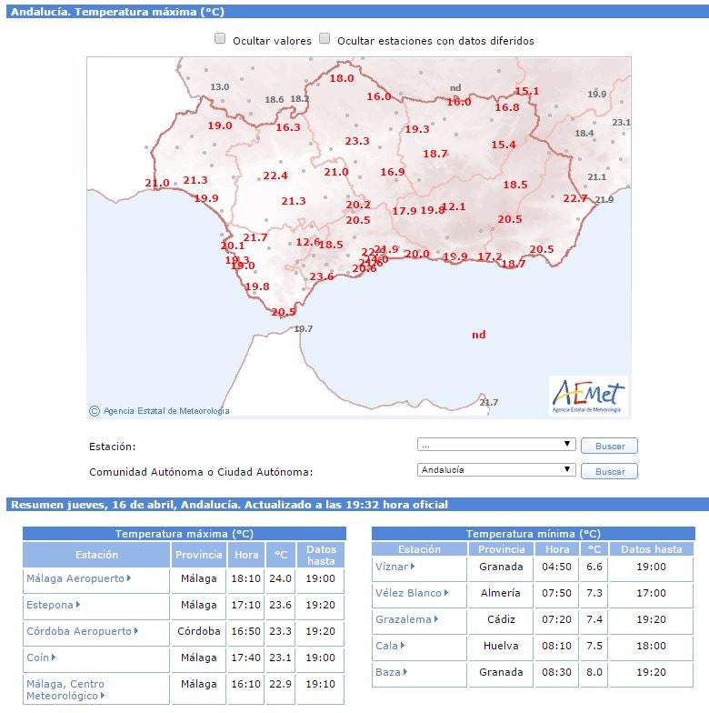Click the arrow icon beside Málaga Aeropuerto

[x=129, y=578]
